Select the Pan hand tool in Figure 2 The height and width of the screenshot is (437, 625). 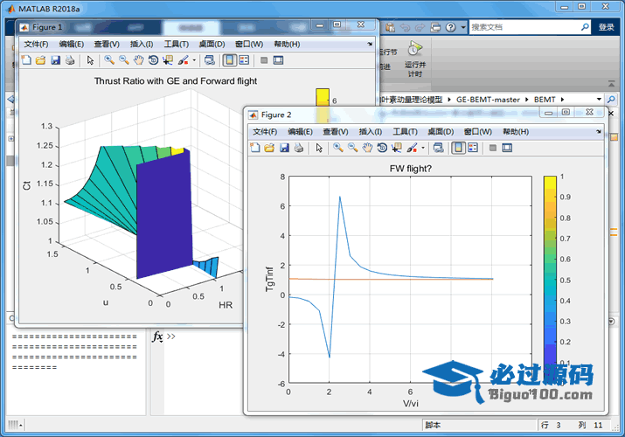tap(368, 148)
